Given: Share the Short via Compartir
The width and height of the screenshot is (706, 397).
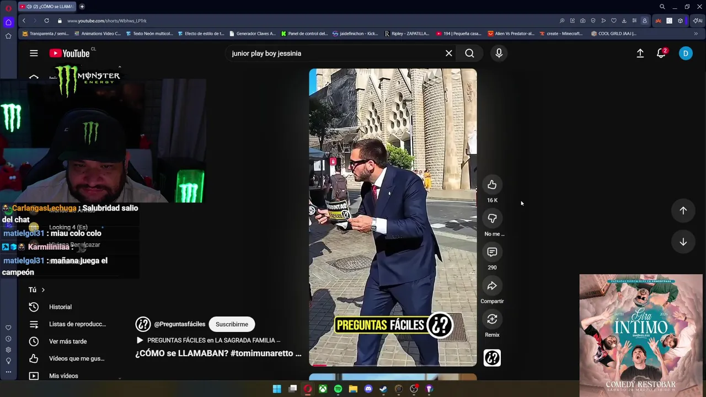Looking at the screenshot, I should pos(492,286).
